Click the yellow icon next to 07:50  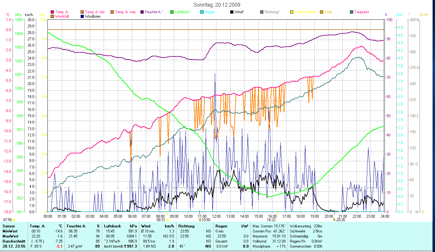click(x=14, y=220)
